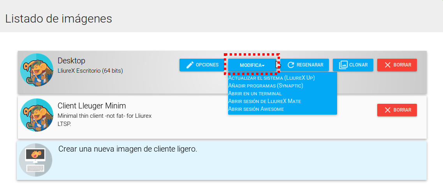Click the LliureX Escritorio (64 bits) description
Screen dimensions: 443x185
tap(90, 71)
